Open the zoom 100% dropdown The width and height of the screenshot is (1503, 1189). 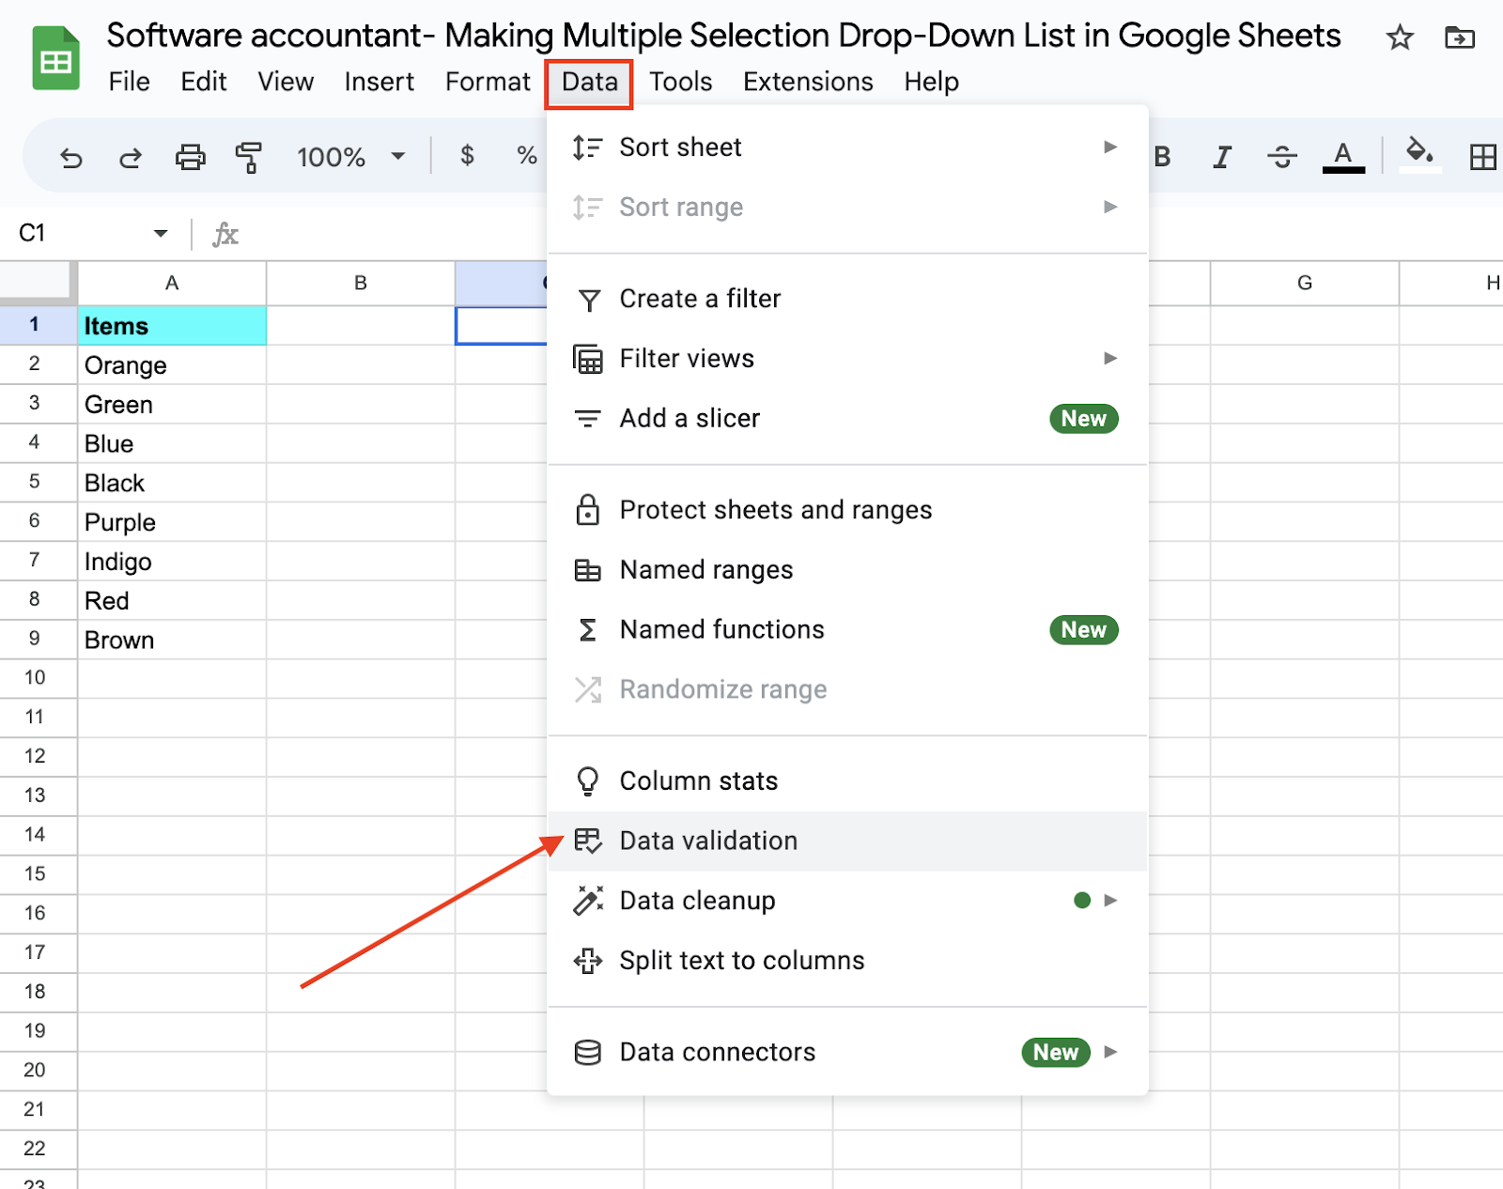point(350,157)
